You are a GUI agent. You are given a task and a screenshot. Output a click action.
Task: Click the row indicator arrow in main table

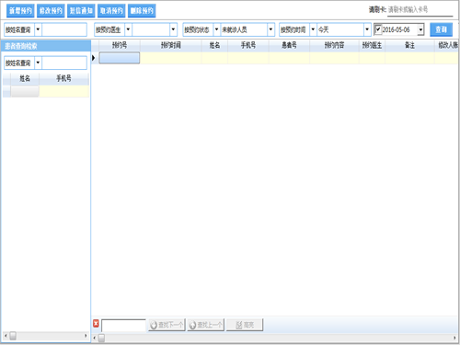(94, 58)
